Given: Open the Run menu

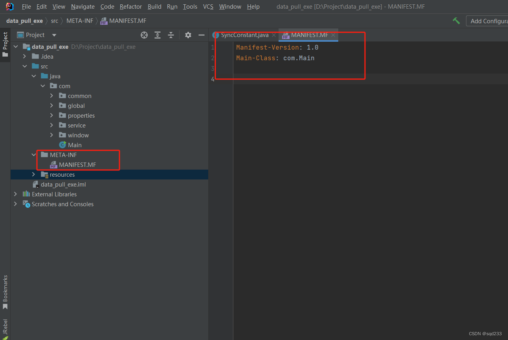Looking at the screenshot, I should pos(172,6).
